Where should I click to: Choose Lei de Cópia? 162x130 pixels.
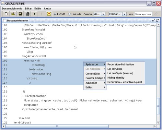(125, 69)
